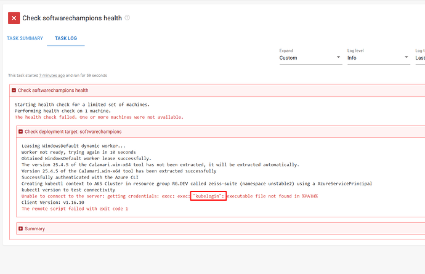The width and height of the screenshot is (425, 274).
Task: Open the partially visible Log tail dropdown
Action: pyautogui.click(x=420, y=58)
